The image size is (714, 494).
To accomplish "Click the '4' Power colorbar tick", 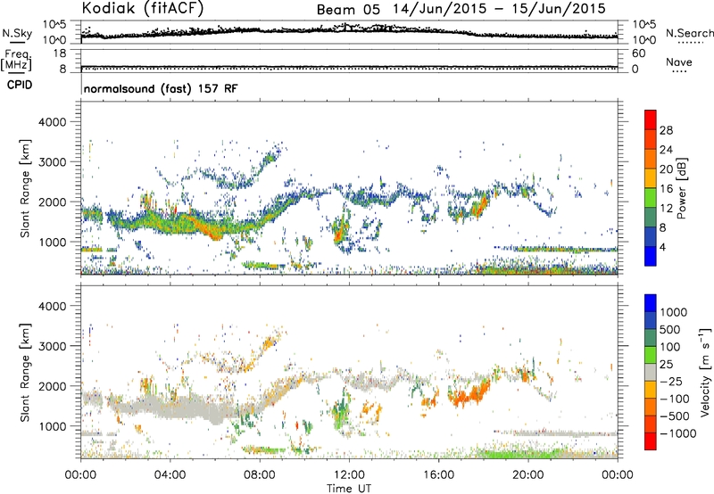I will pos(662,247).
